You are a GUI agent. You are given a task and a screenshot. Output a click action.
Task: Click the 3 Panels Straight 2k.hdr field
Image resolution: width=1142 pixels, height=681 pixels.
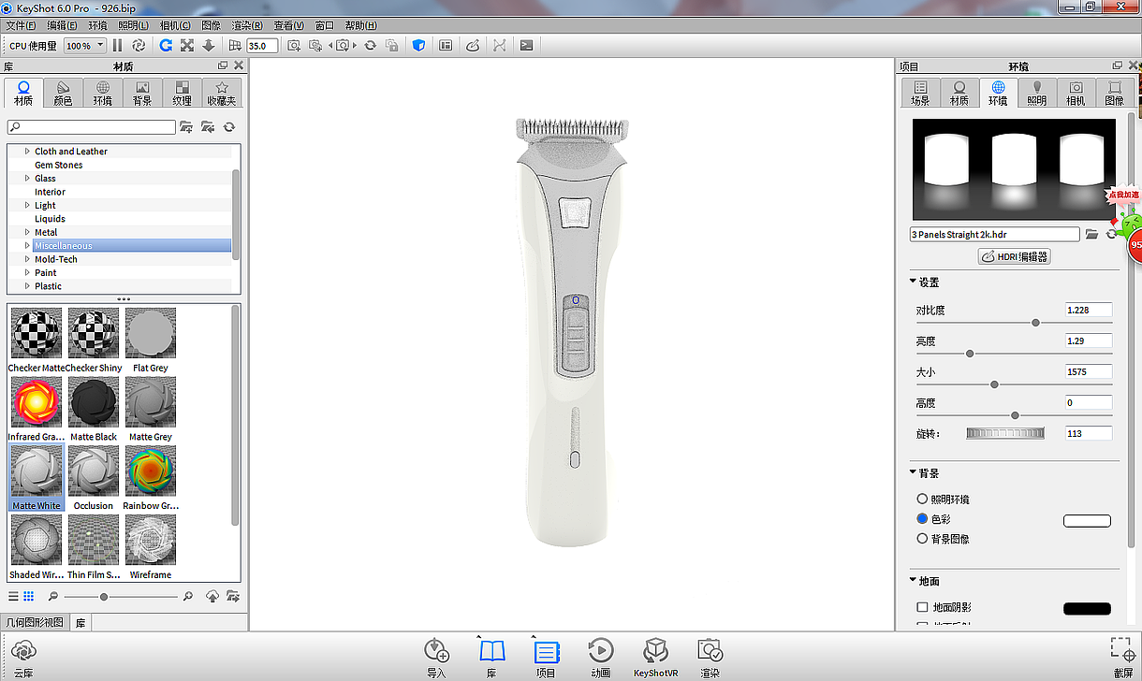tap(994, 235)
